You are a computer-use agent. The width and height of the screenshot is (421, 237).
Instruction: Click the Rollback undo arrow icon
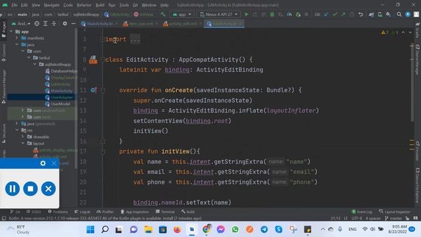coord(360,14)
